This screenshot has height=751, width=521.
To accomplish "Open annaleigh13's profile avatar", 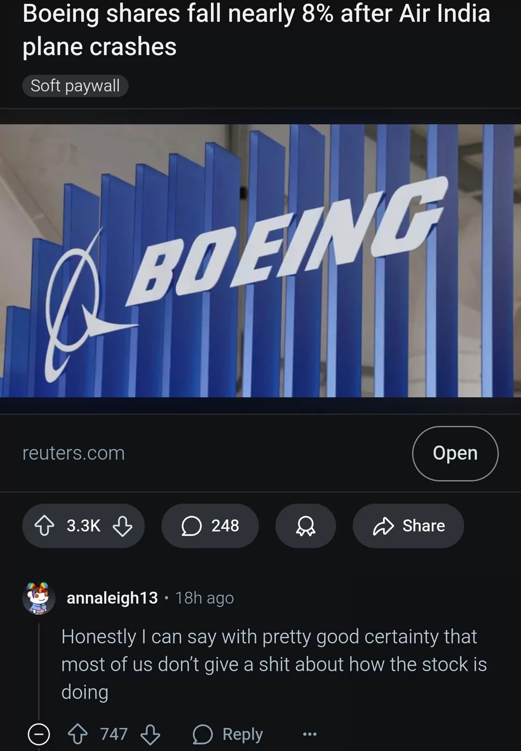I will click(x=39, y=598).
